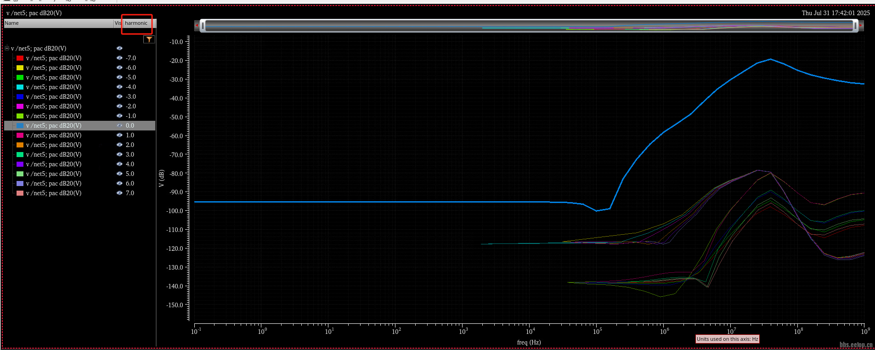The width and height of the screenshot is (875, 350).
Task: Click the plot title v /net5; pac dB20(V)
Action: click(34, 13)
